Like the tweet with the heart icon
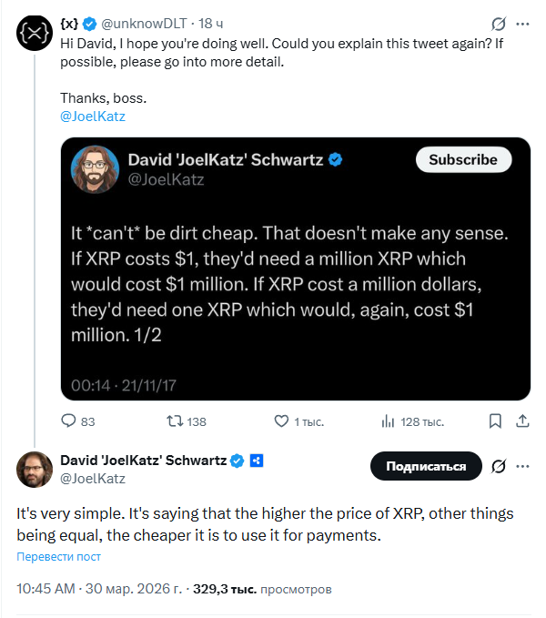 [282, 421]
